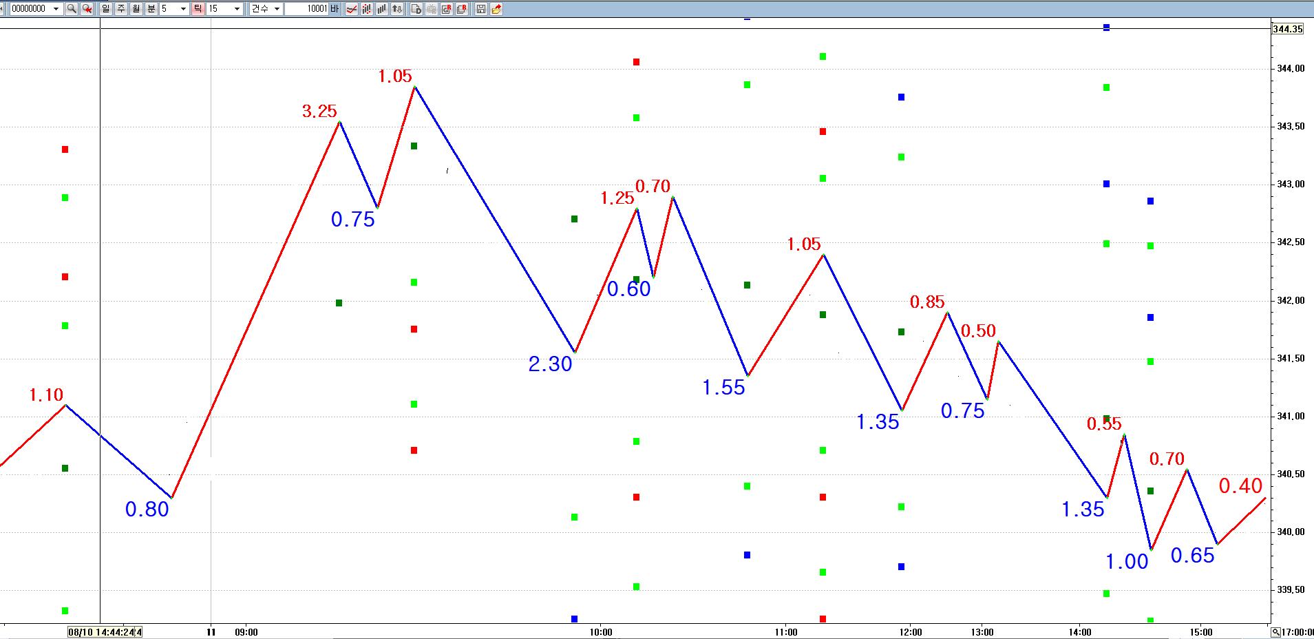Click the document icon with play arrow
Screen dimensions: 1314x639
416,9
